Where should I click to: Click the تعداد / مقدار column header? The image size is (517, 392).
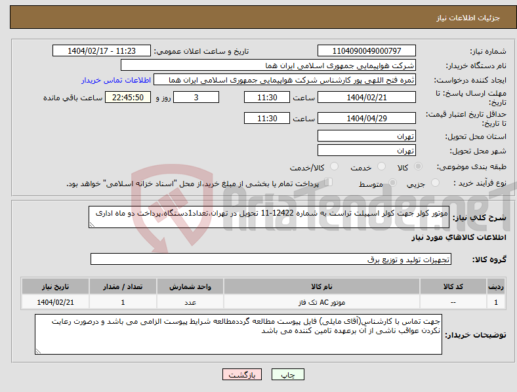pyautogui.click(x=123, y=286)
